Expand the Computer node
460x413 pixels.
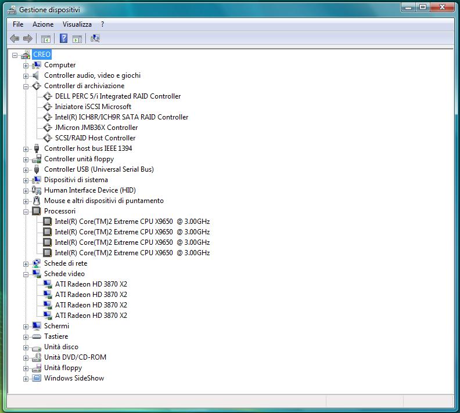click(x=26, y=66)
